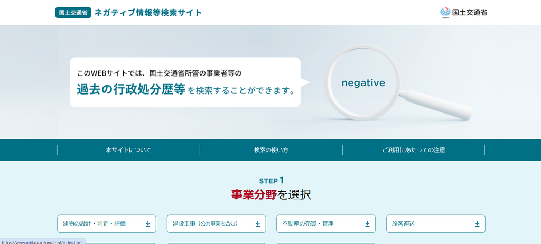This screenshot has height=244, width=541.
Task: Open the 本サイトについて menu item
Action: tap(128, 150)
